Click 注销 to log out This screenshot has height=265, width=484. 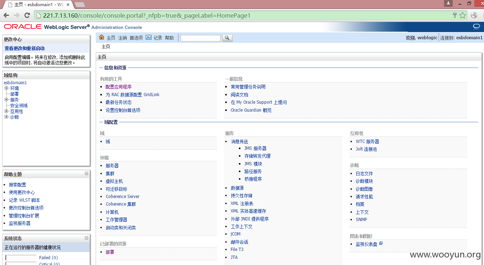point(123,38)
